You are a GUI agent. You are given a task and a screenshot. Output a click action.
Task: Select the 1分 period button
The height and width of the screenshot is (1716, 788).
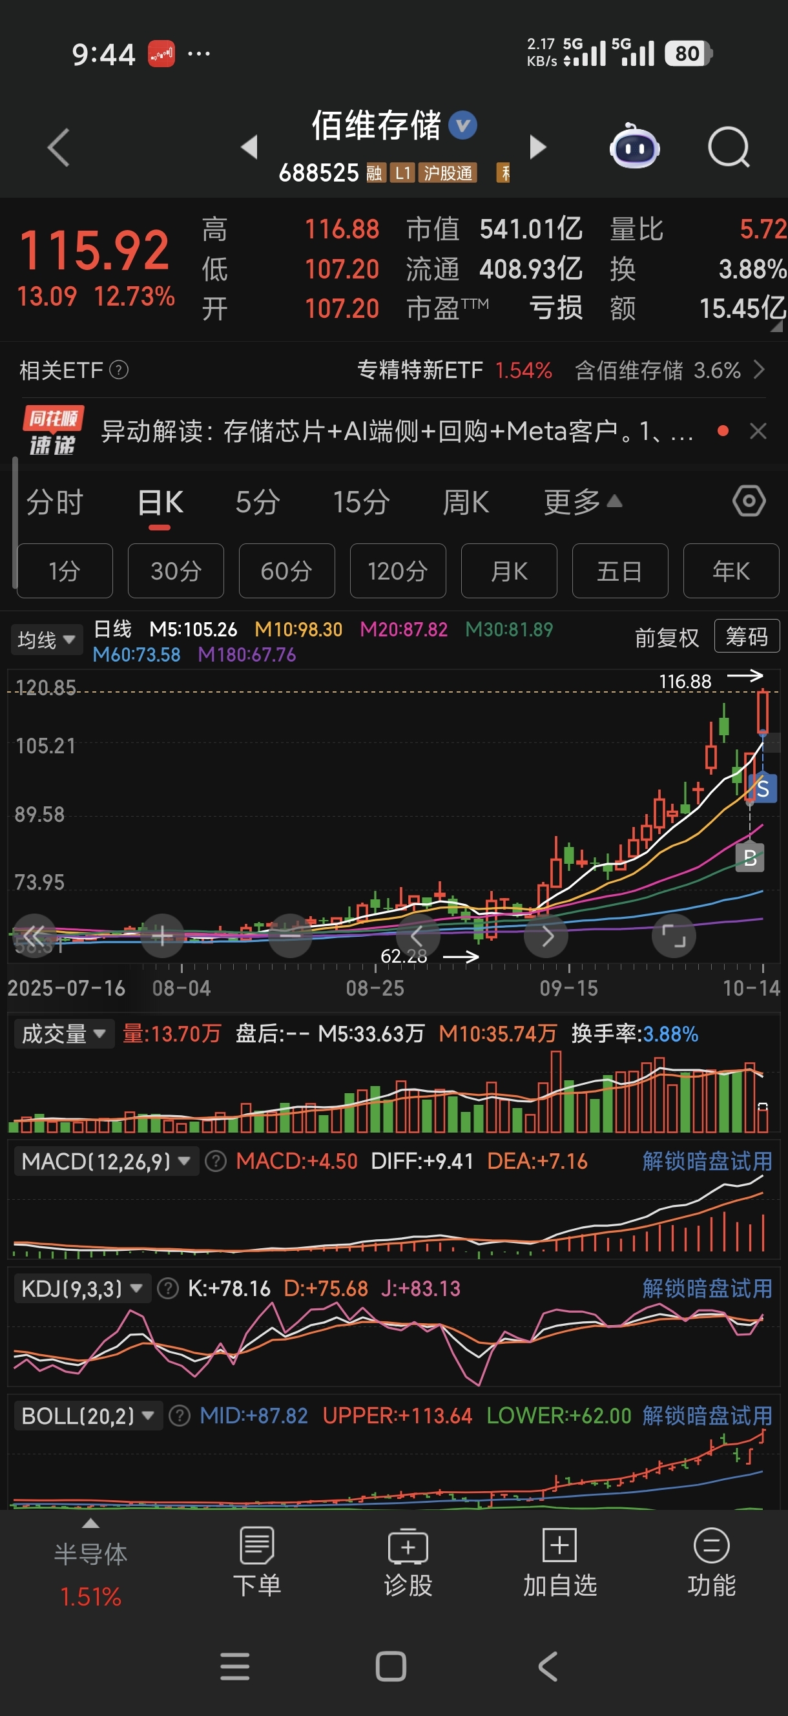(x=65, y=571)
